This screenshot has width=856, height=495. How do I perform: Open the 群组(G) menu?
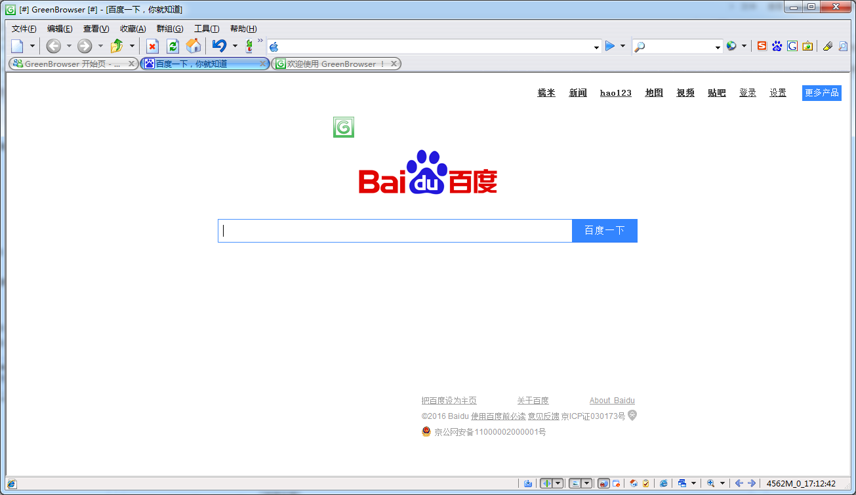(170, 29)
